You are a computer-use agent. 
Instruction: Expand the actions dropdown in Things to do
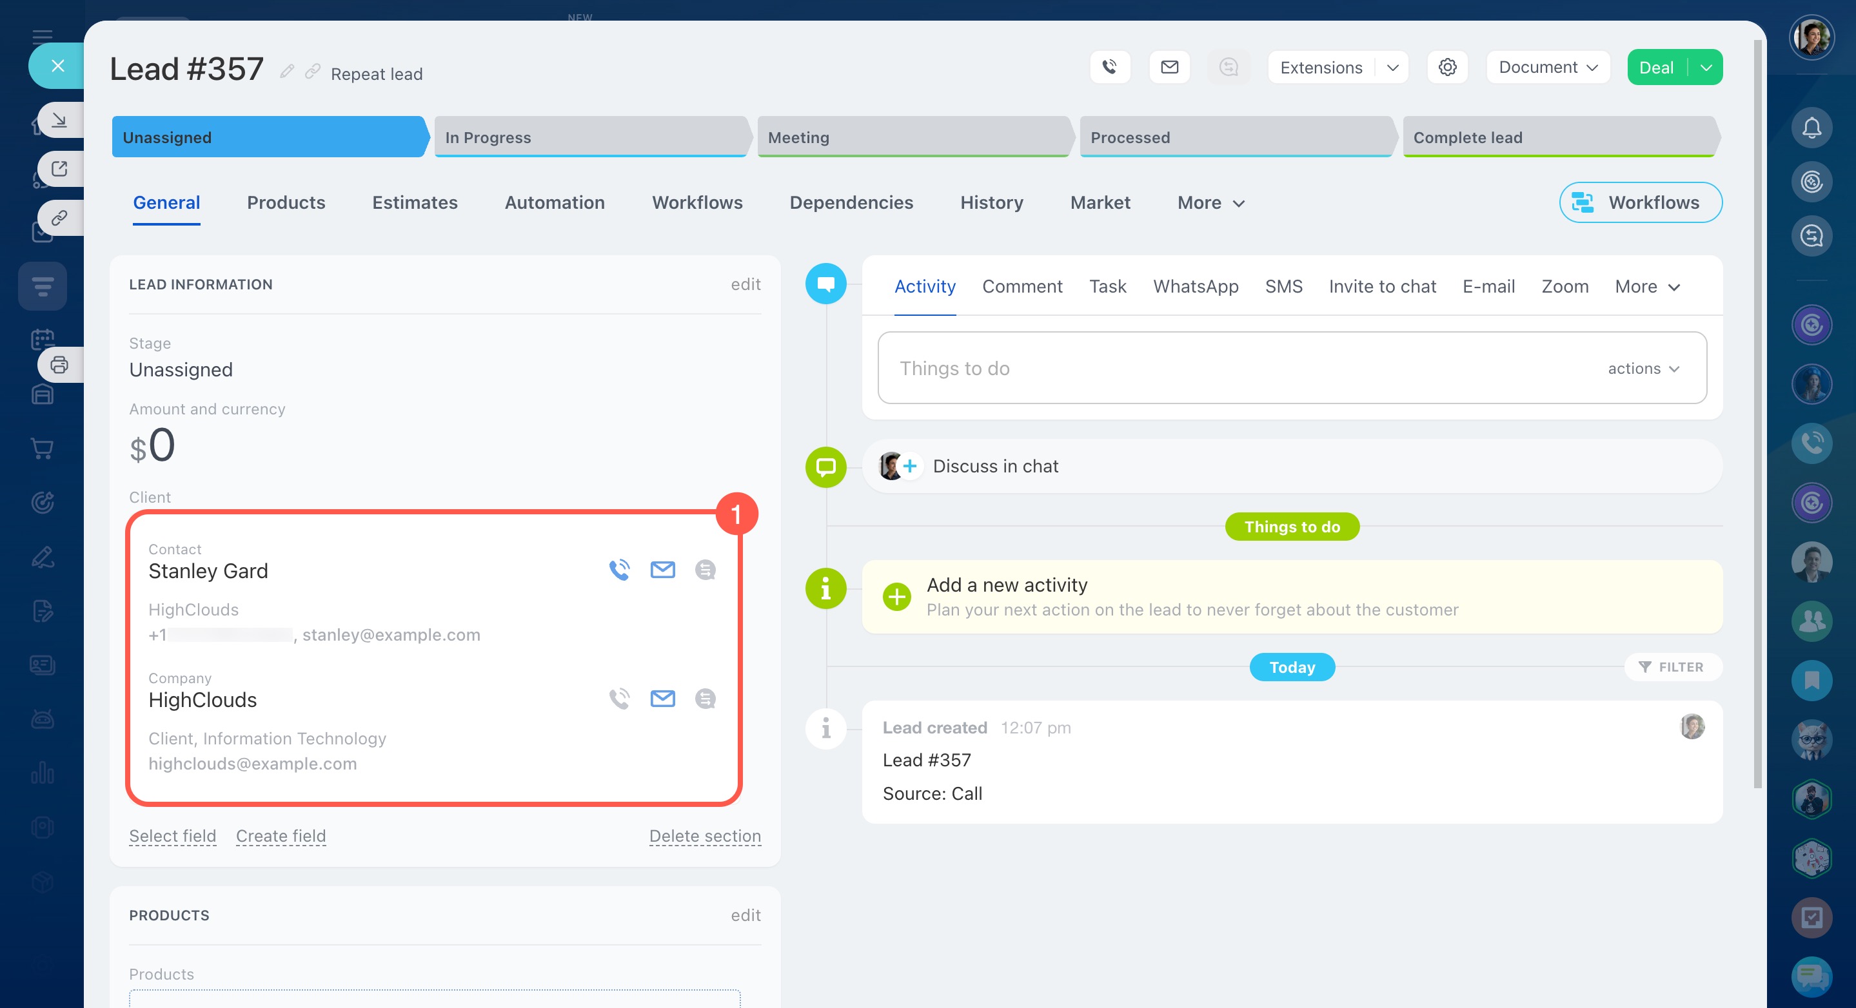[1643, 369]
